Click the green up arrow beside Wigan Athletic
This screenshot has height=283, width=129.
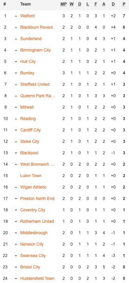[x=16, y=188]
